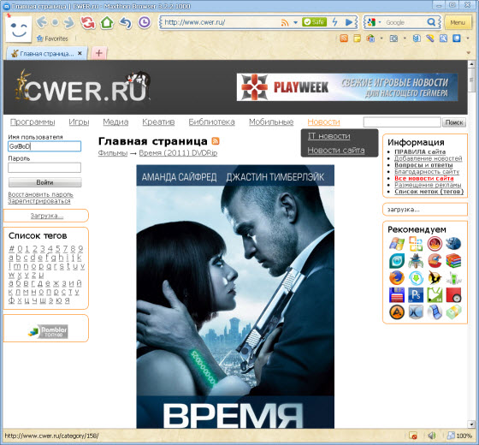479x445 pixels.
Task: Click the Войти login button
Action: tap(44, 182)
